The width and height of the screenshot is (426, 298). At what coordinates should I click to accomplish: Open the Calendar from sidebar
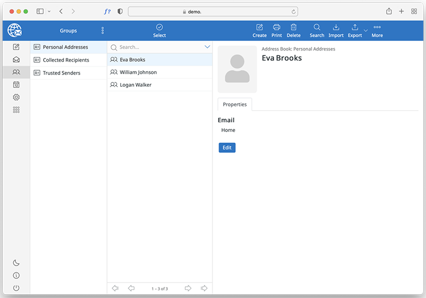[x=16, y=85]
